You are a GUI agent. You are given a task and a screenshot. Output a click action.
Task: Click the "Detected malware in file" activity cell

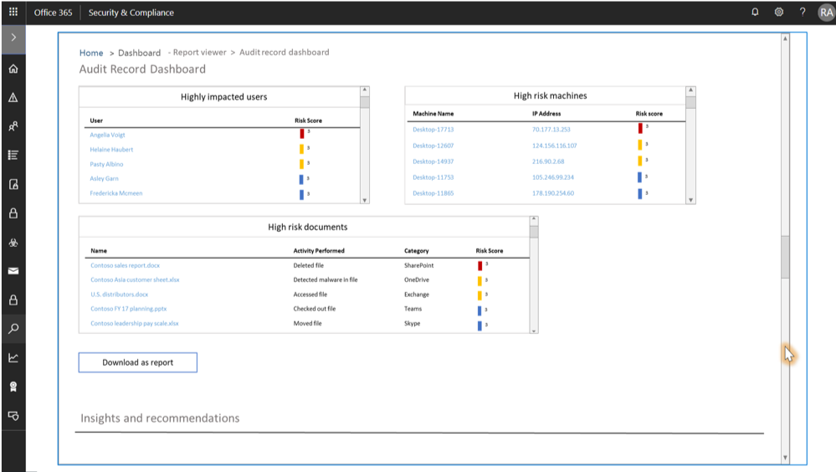326,280
